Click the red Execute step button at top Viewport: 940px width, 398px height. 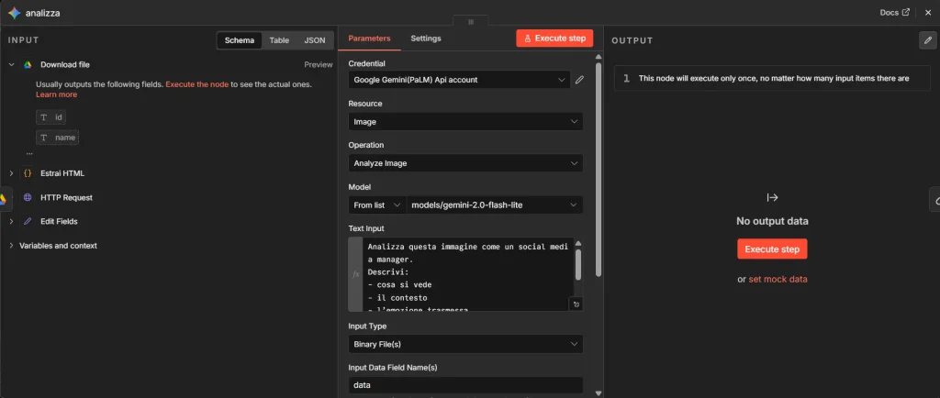click(x=554, y=39)
